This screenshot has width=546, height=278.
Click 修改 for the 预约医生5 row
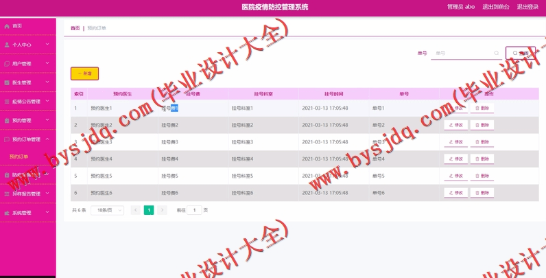456,176
